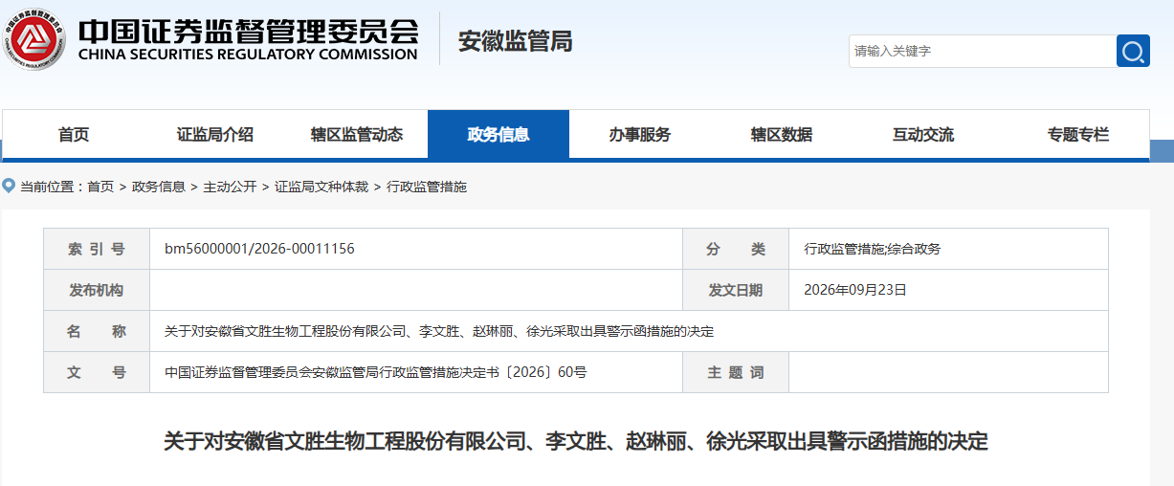This screenshot has height=486, width=1174.
Task: Click the index number bm56000001/2026-00011156
Action: click(x=259, y=249)
